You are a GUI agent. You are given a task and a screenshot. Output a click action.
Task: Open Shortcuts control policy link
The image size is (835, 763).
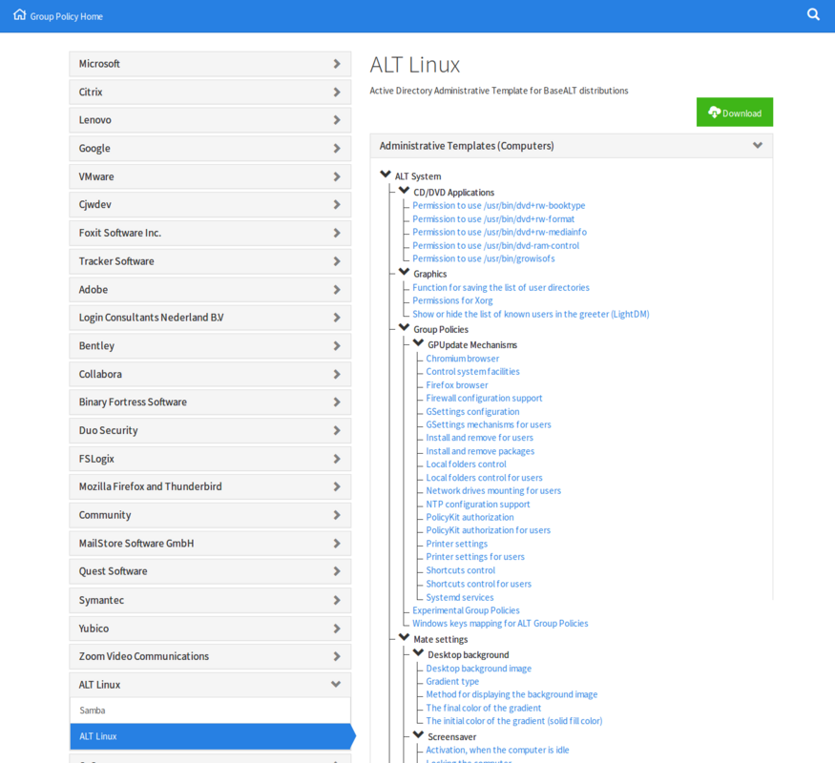(x=460, y=570)
